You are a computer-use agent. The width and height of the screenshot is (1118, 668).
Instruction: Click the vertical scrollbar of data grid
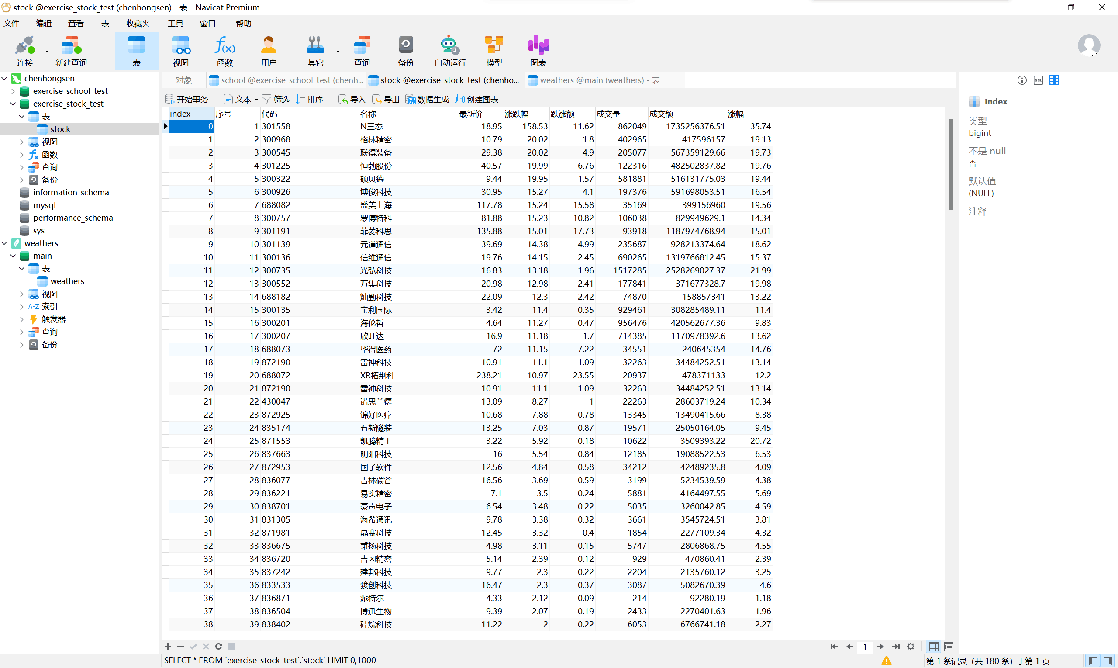point(951,164)
